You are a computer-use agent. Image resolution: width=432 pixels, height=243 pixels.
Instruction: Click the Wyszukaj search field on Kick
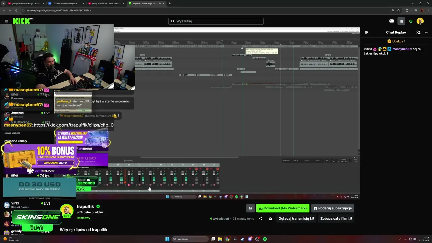[x=216, y=21]
